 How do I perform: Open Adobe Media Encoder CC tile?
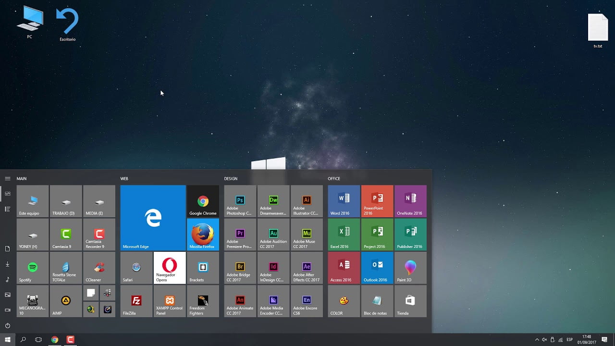tap(273, 301)
